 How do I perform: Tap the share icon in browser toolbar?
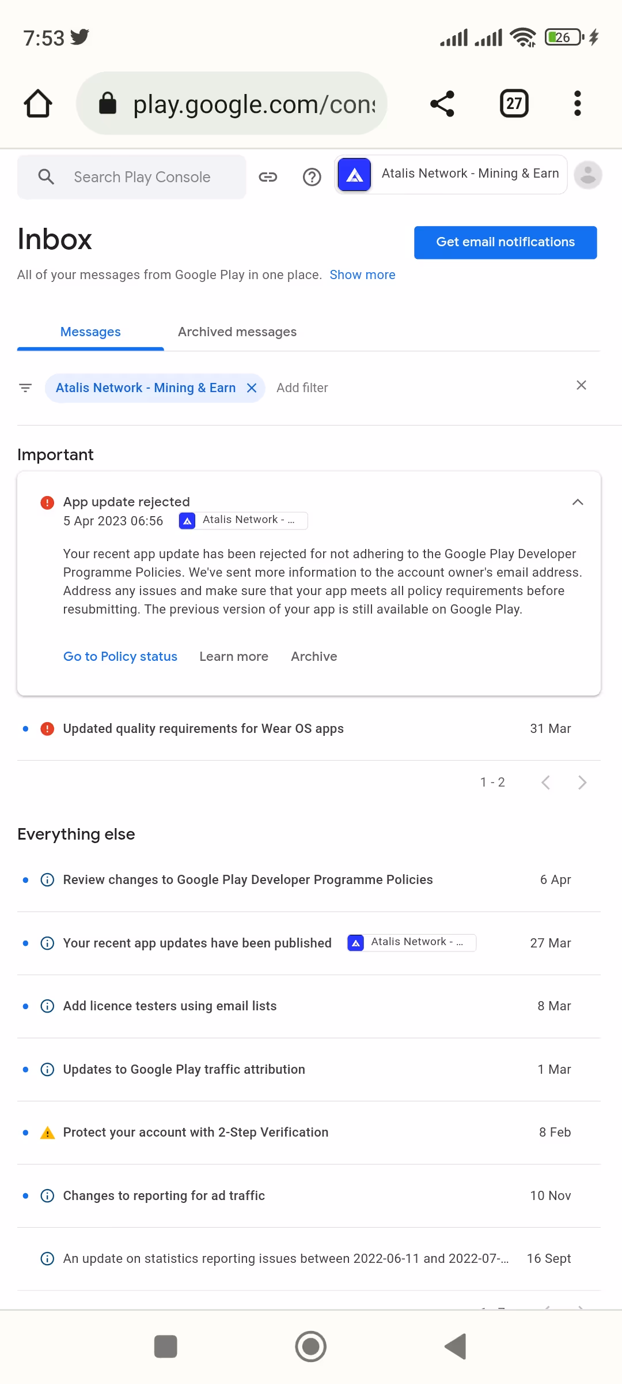[442, 104]
